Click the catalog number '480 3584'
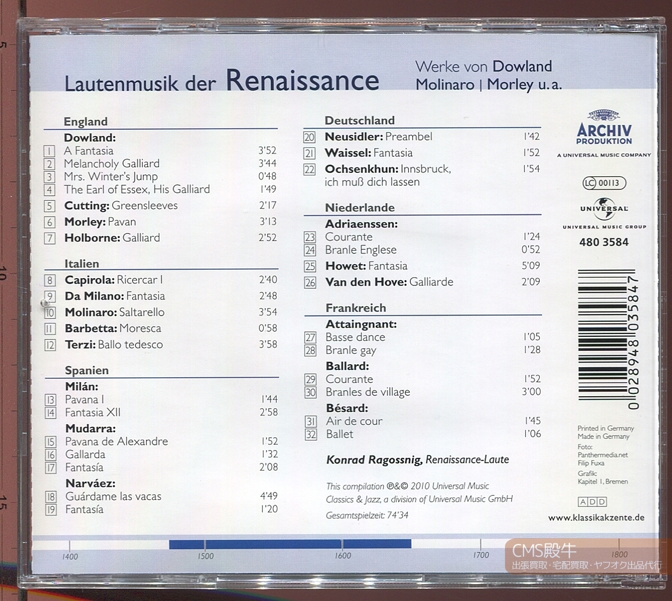672x601 pixels. [604, 242]
